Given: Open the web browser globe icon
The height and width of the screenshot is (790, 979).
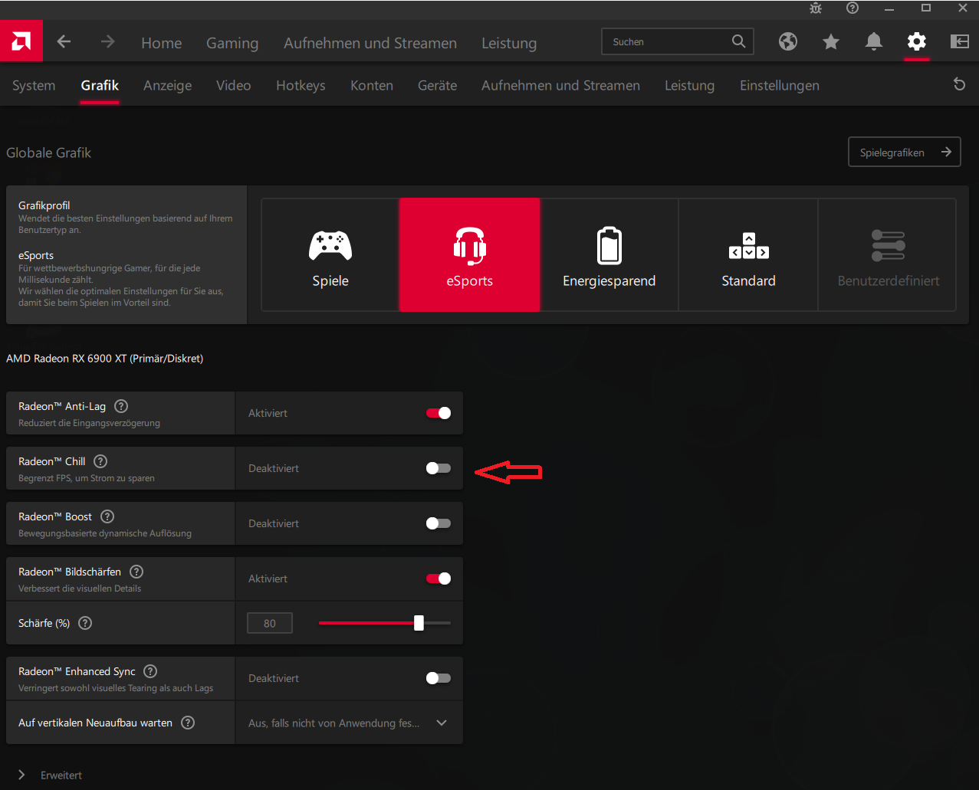Looking at the screenshot, I should click(x=788, y=41).
